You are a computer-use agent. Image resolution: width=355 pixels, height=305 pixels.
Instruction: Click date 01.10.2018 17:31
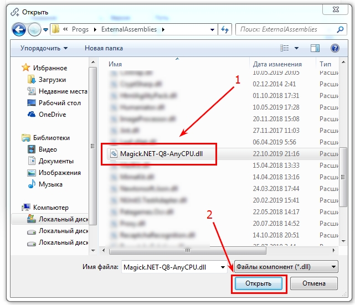pos(276,96)
